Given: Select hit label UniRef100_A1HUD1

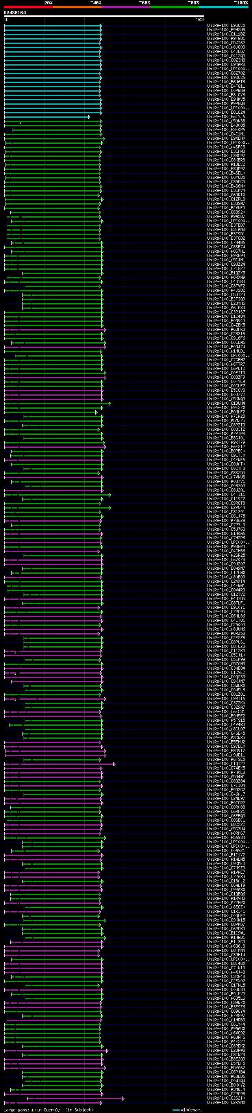Looking at the screenshot, I should [x=226, y=351].
